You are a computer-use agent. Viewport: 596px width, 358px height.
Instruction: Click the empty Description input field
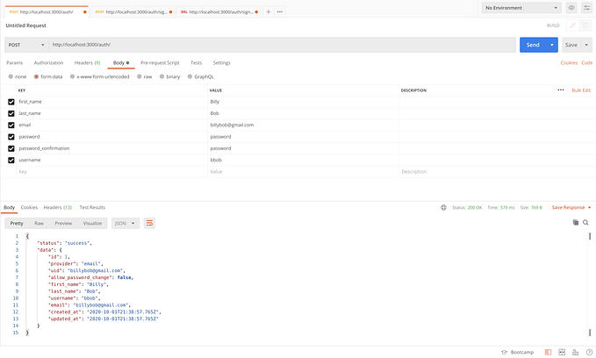[495, 172]
